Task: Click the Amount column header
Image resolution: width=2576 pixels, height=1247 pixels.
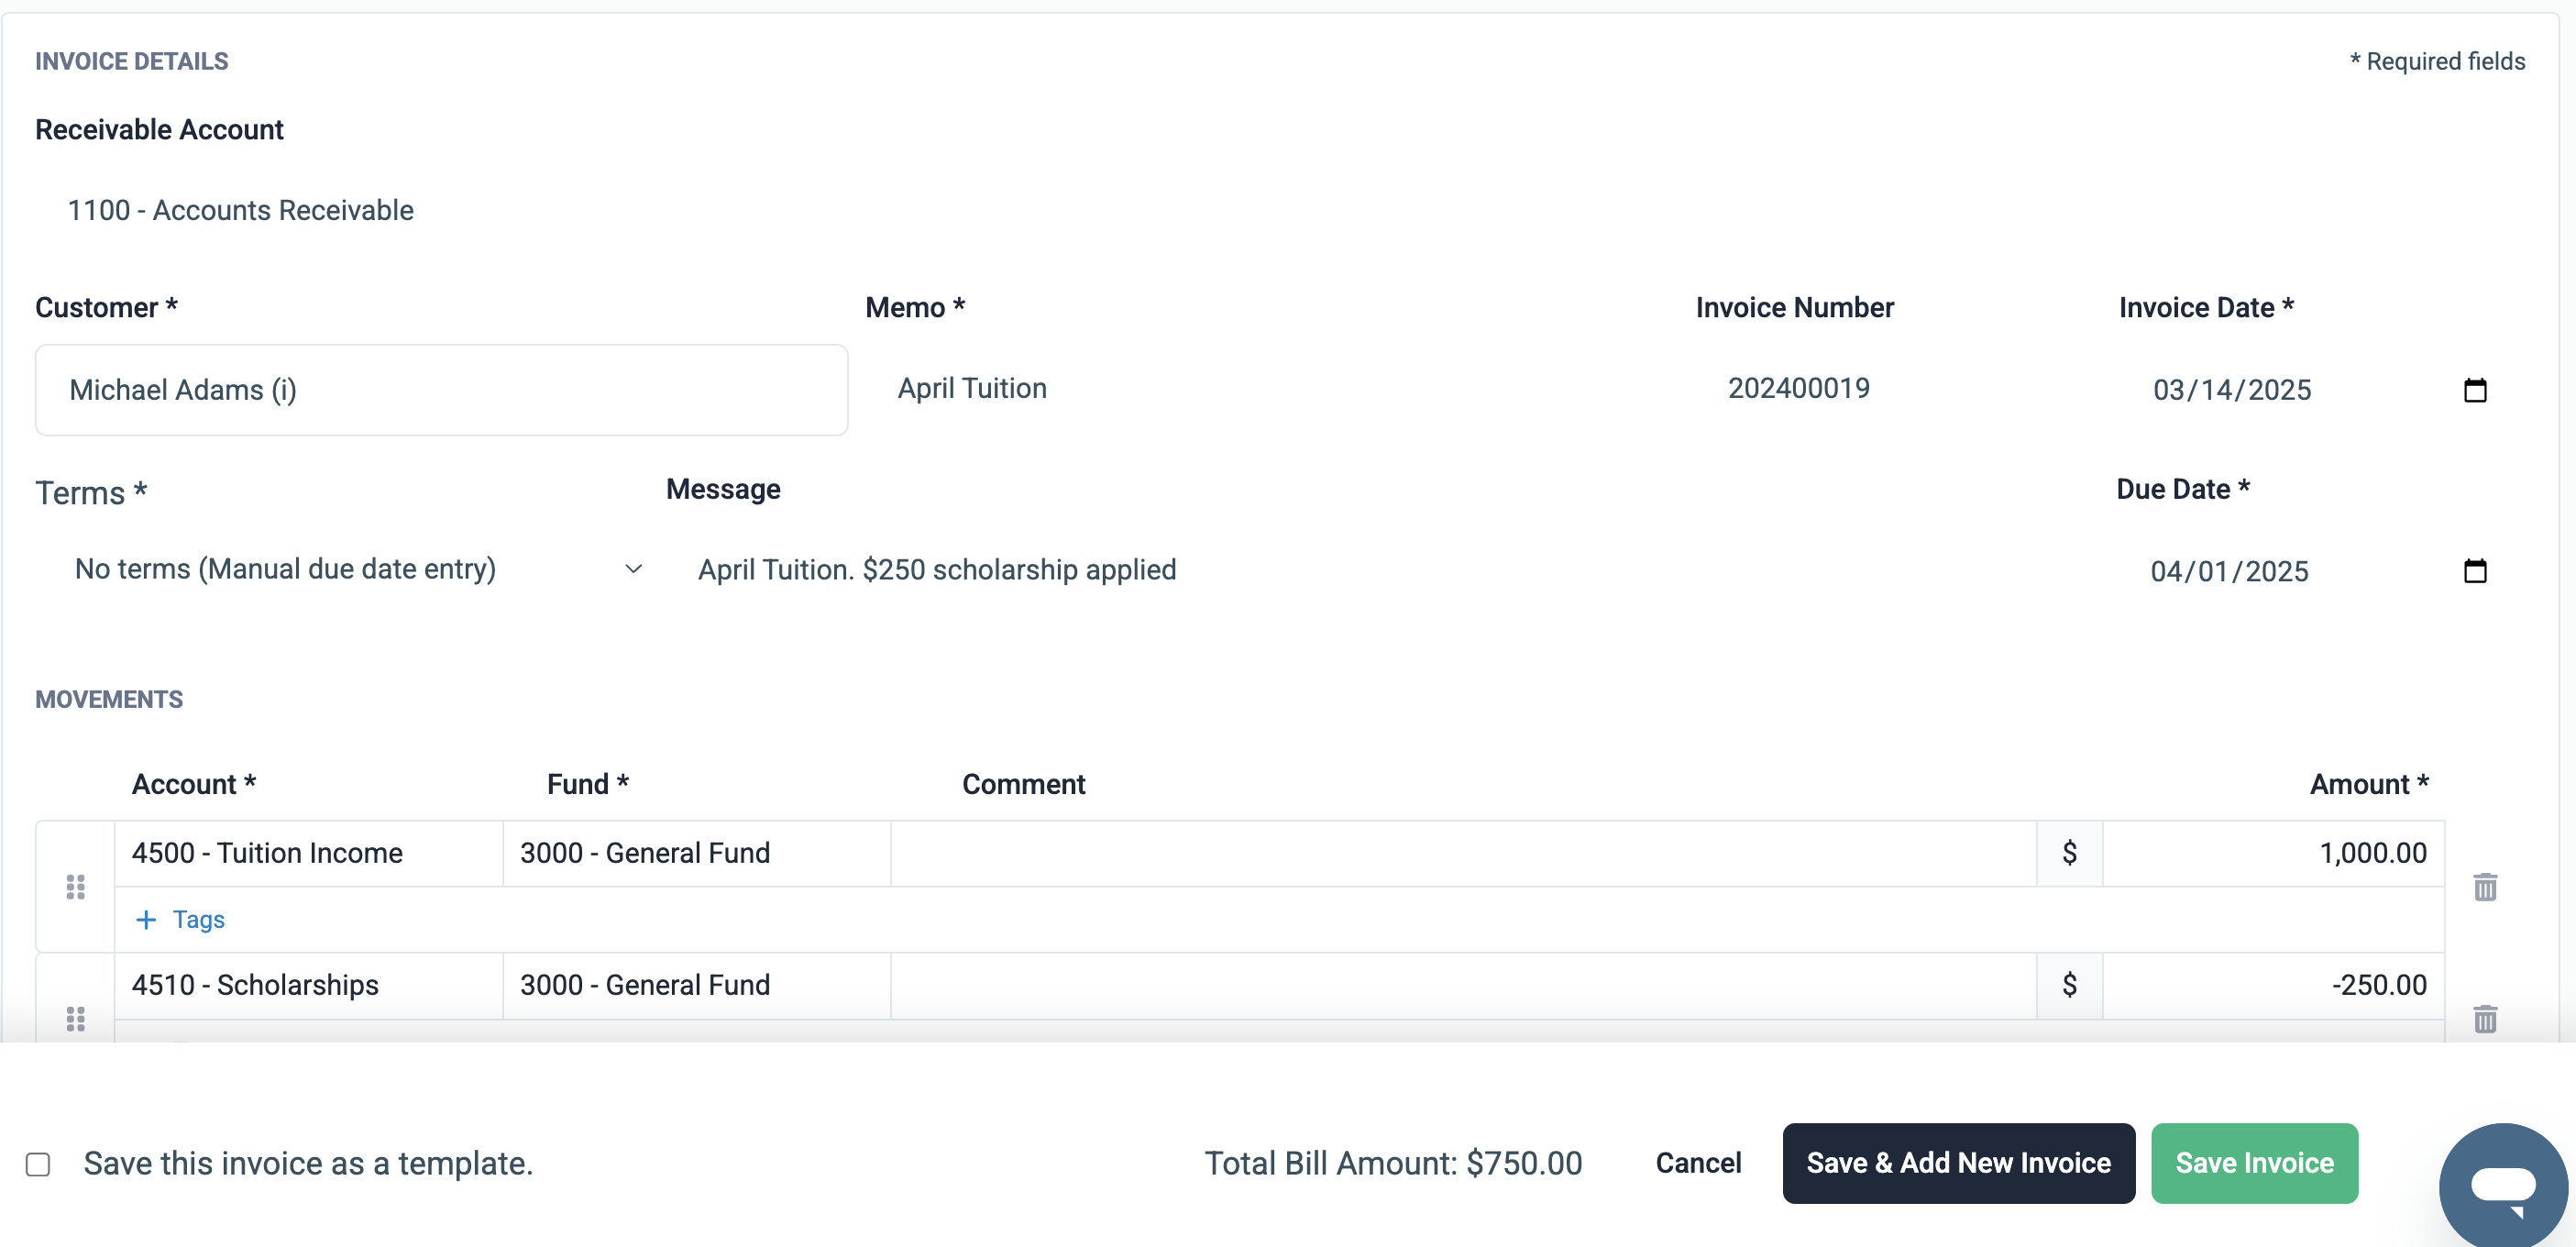Action: click(x=2368, y=784)
